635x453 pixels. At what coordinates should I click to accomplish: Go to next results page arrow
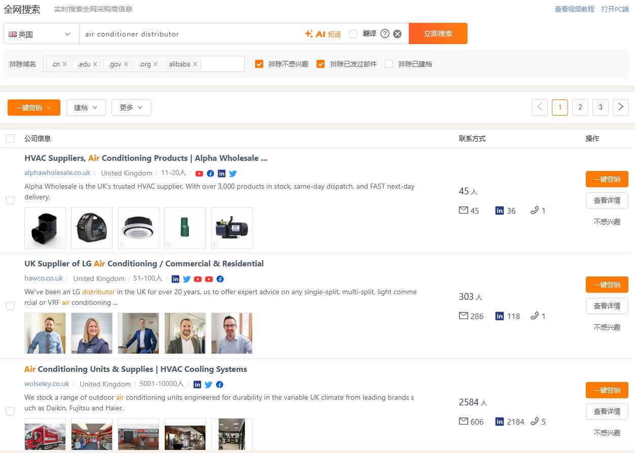click(x=621, y=107)
